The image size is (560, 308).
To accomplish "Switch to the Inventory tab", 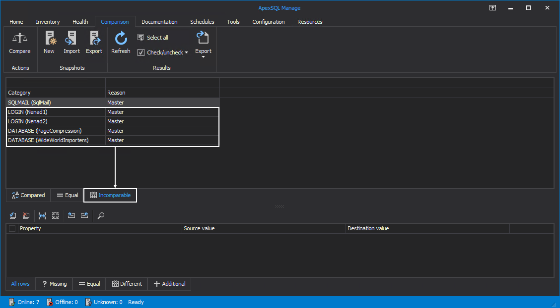I will tap(48, 22).
